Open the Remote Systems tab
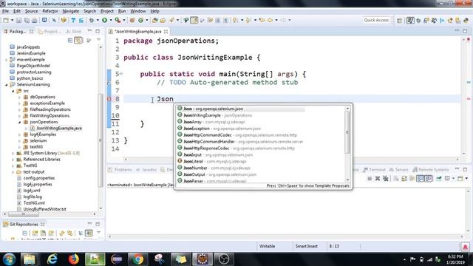 click(x=430, y=170)
